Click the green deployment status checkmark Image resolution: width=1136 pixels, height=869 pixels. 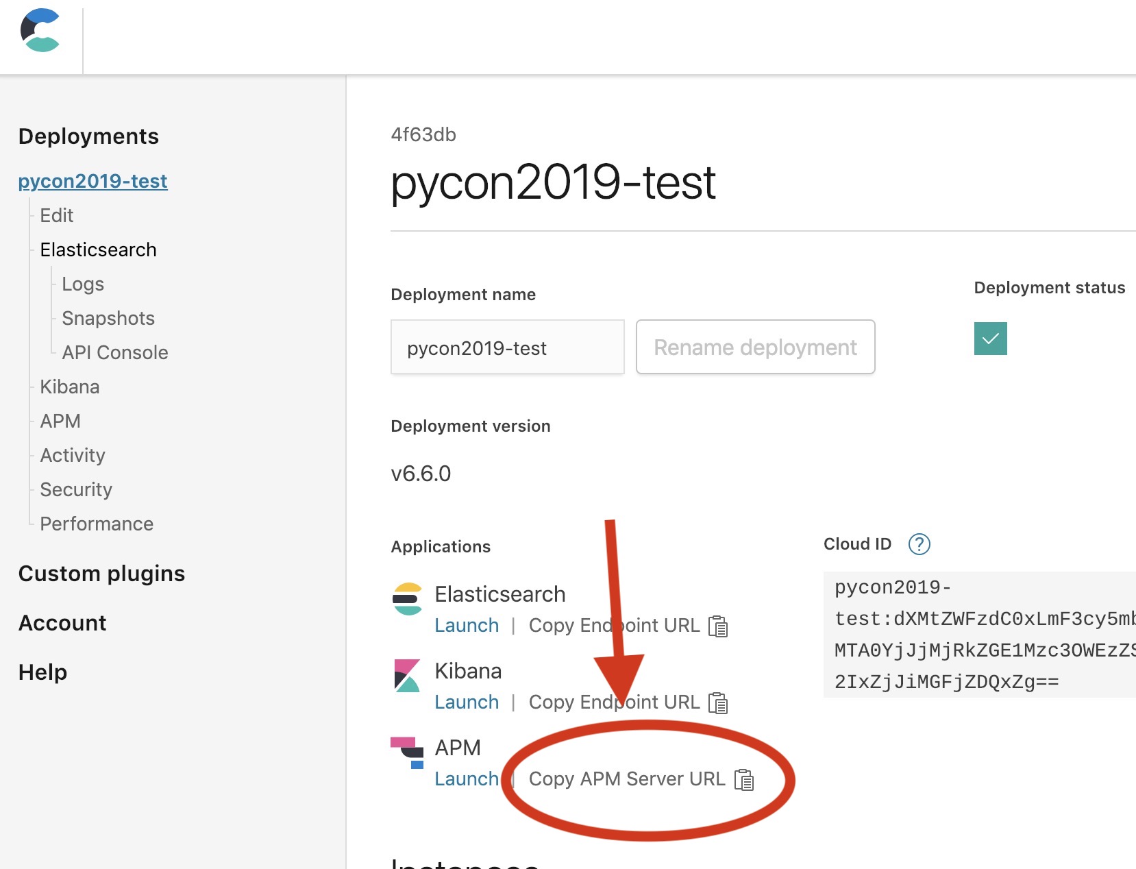click(991, 339)
